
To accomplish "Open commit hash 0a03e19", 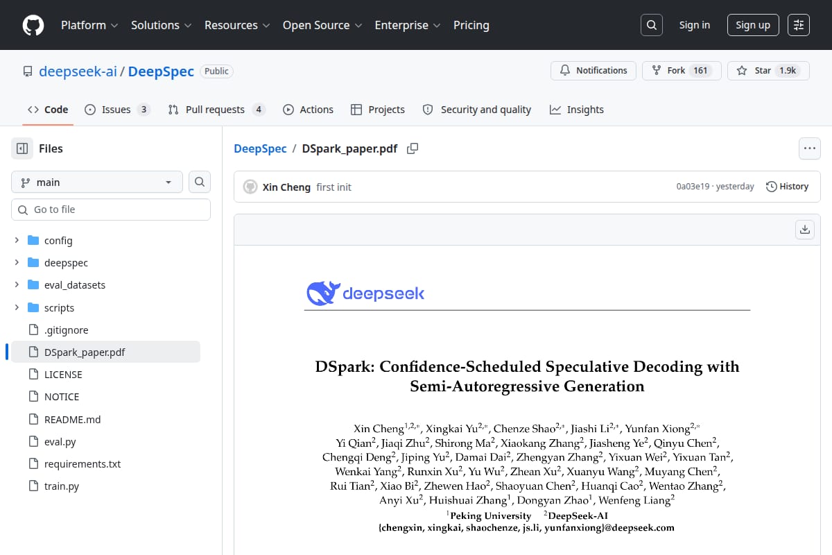I will tap(693, 187).
